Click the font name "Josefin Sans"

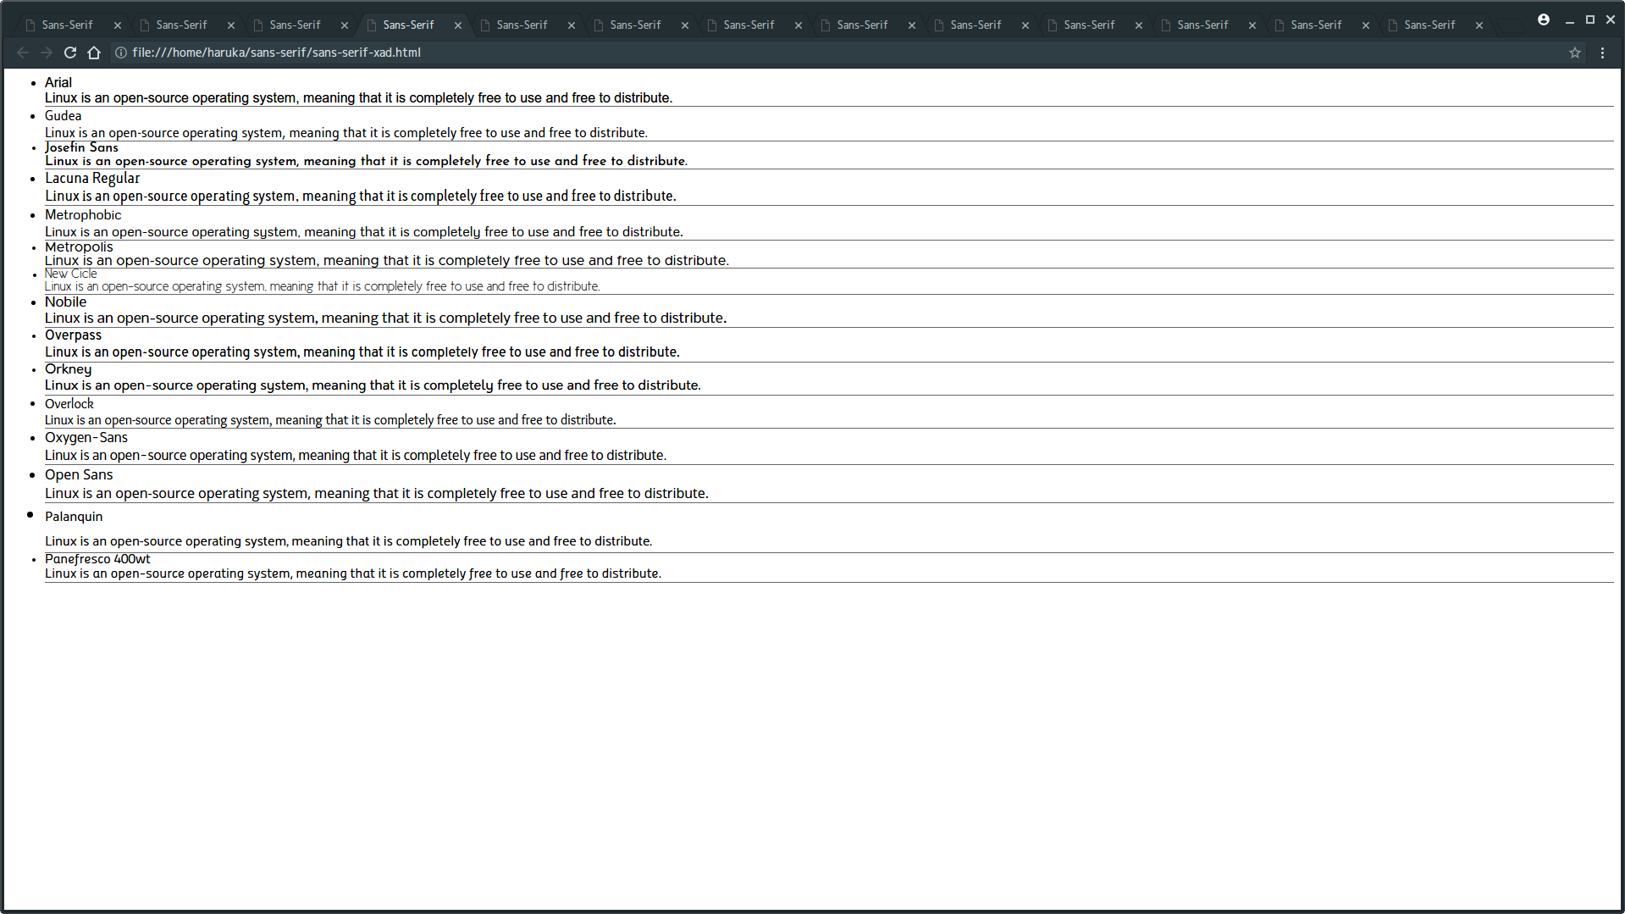(x=81, y=147)
